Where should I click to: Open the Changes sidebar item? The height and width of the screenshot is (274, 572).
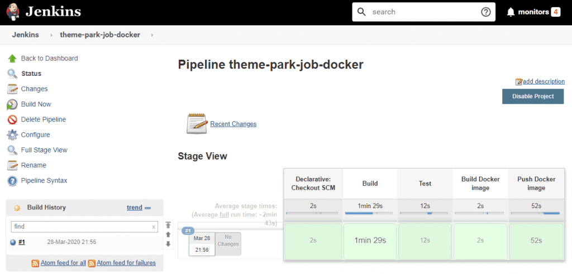pos(34,89)
